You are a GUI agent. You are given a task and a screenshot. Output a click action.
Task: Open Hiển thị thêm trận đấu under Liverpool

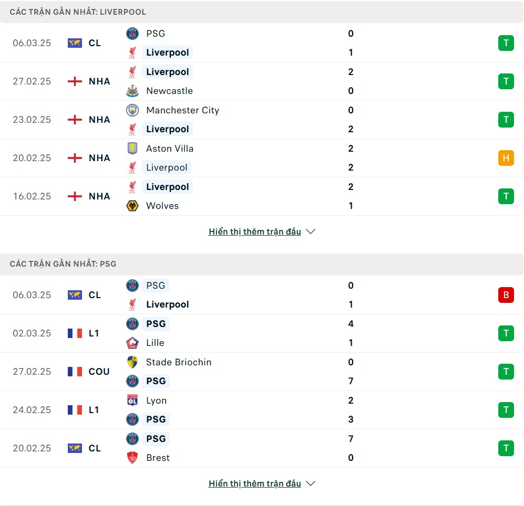point(255,231)
